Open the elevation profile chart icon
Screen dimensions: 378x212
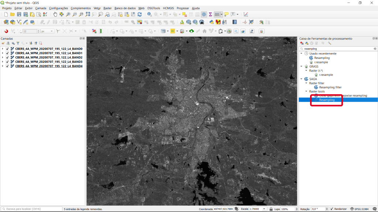coord(245,14)
